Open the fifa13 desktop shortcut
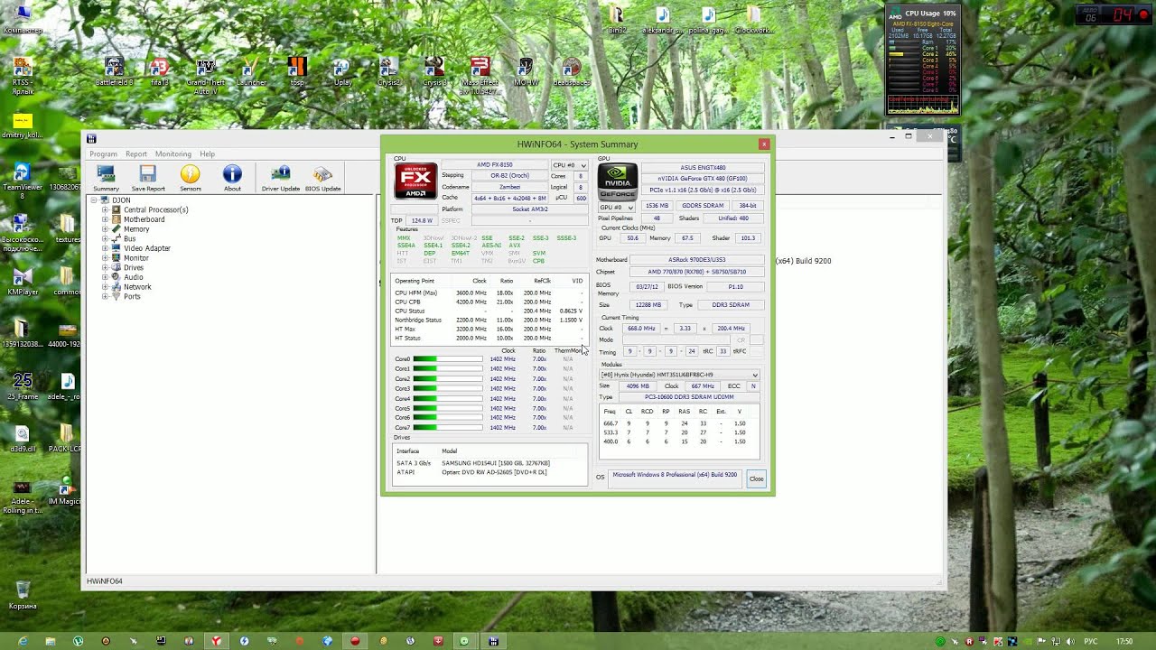This screenshot has width=1156, height=650. (x=159, y=71)
